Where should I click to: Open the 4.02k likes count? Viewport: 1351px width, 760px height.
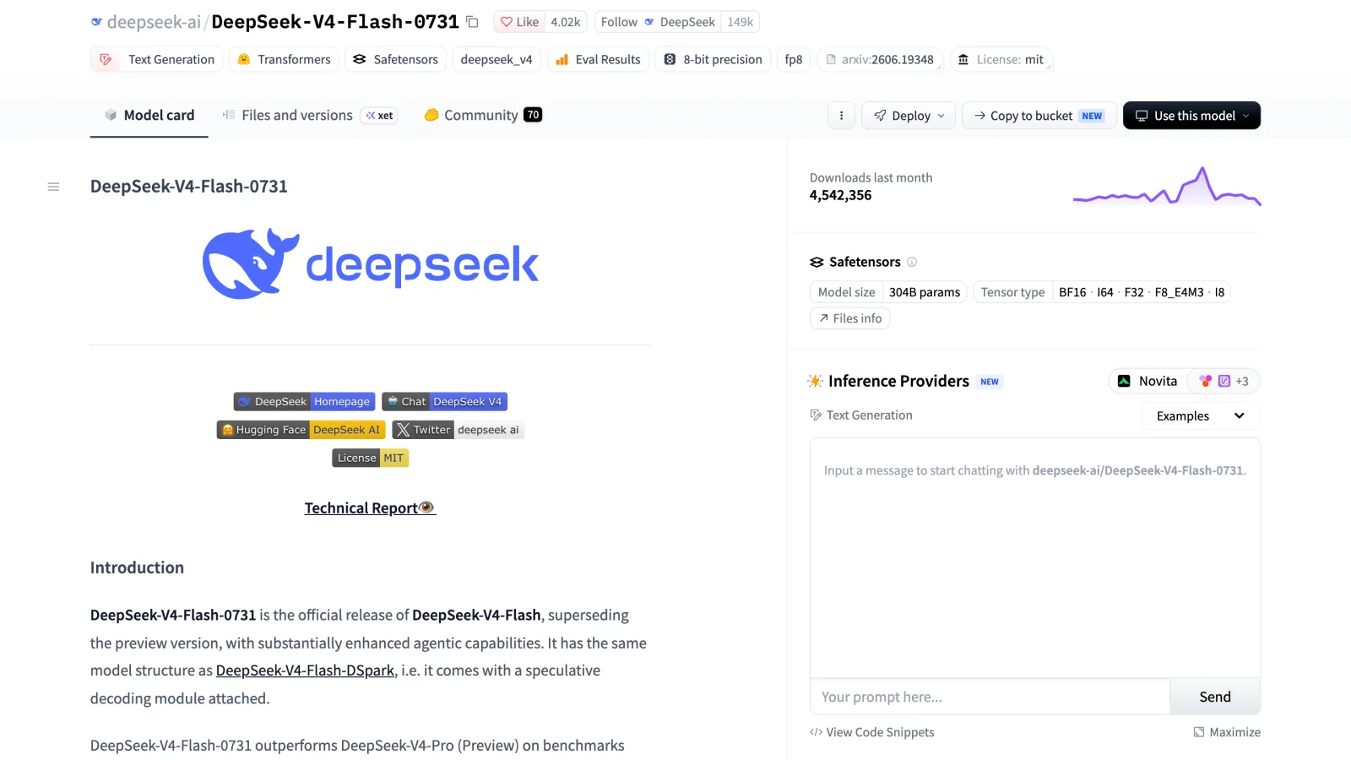coord(565,22)
